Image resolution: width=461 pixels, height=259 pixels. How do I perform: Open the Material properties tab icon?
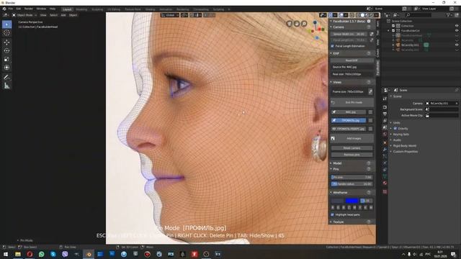point(385,183)
